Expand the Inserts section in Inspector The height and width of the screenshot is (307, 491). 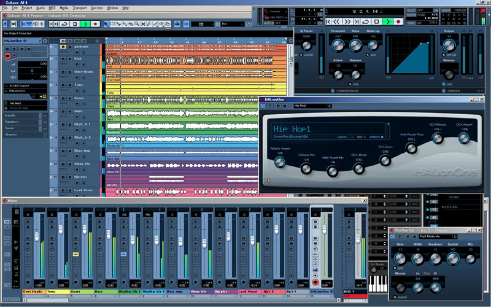pyautogui.click(x=25, y=115)
